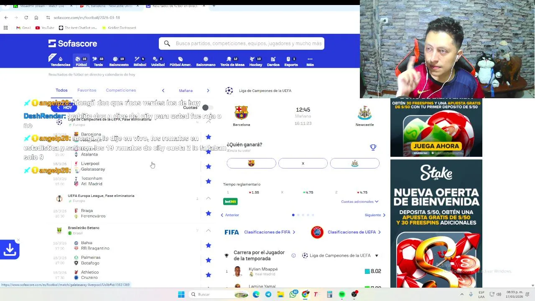Vote for Newcastle to win

coord(354,163)
